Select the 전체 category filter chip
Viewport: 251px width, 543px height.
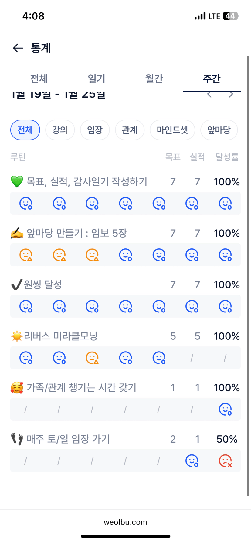click(25, 130)
